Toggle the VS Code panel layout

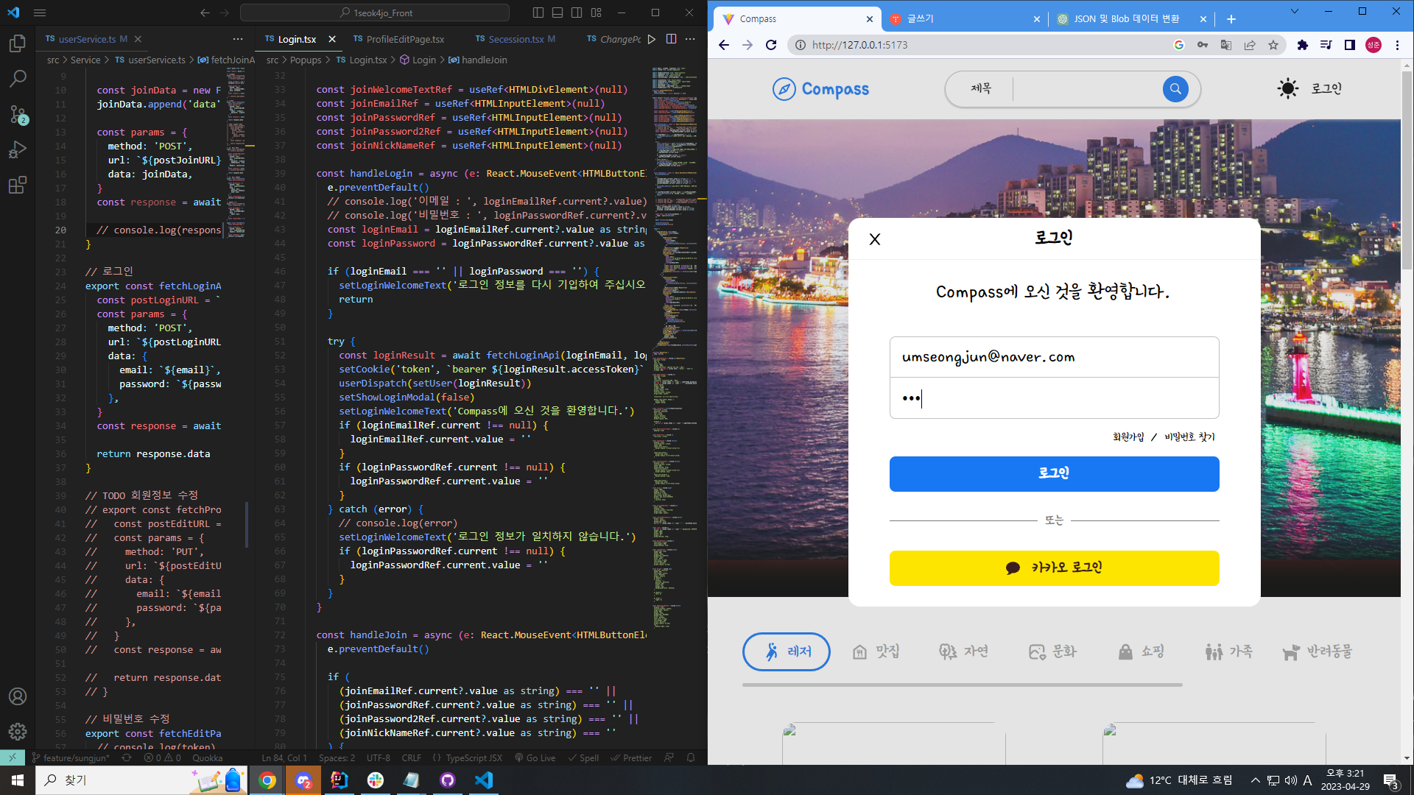tap(557, 13)
